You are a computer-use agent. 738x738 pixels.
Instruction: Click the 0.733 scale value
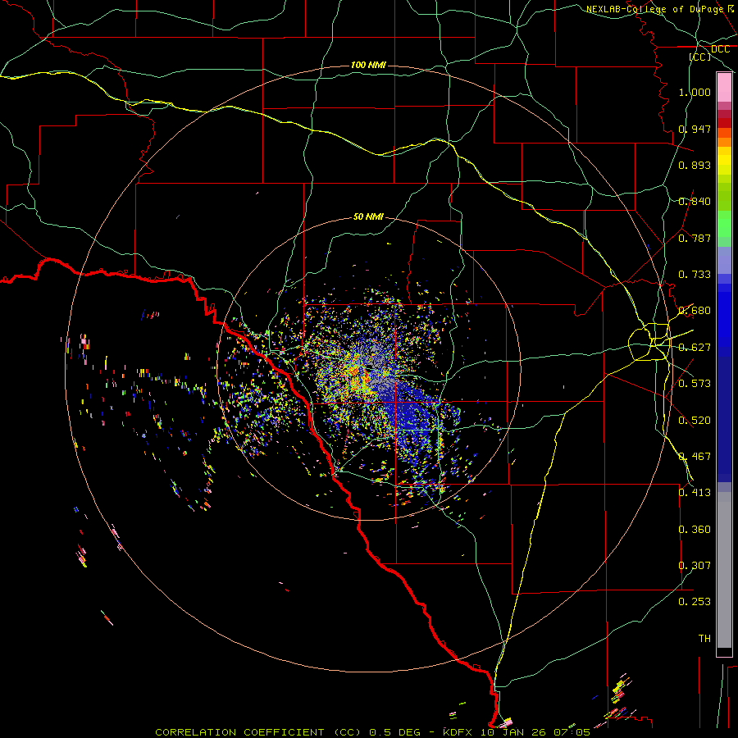[695, 275]
